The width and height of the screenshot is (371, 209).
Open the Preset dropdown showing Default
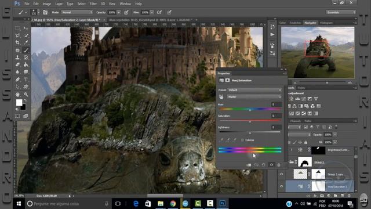click(254, 90)
